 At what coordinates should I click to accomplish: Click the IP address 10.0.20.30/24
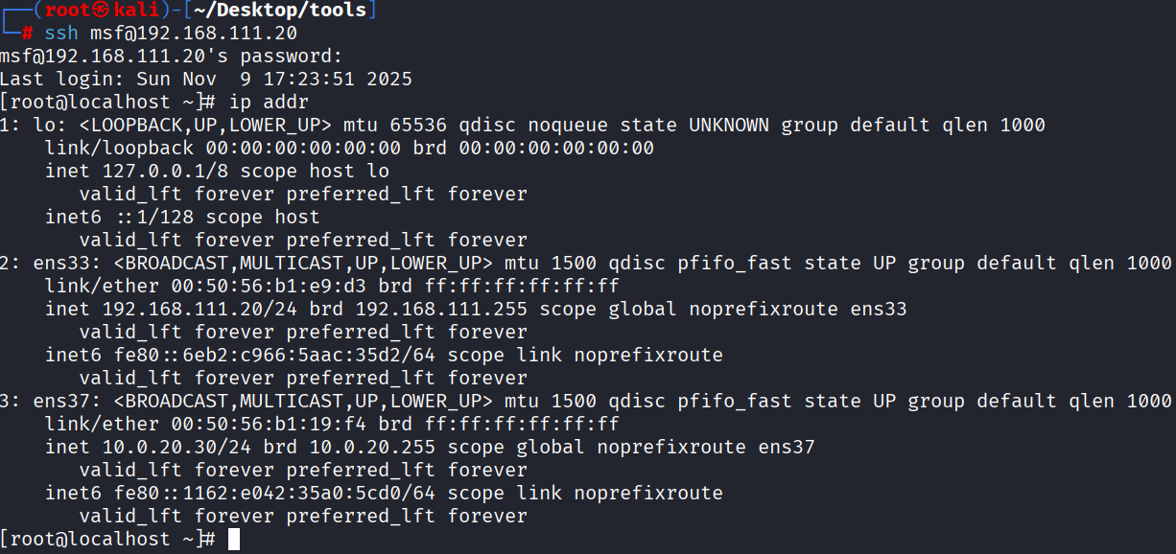click(x=182, y=447)
